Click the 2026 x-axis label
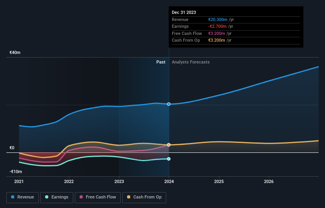 (x=269, y=182)
